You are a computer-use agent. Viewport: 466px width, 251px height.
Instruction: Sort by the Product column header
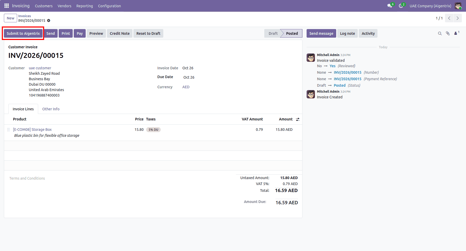pyautogui.click(x=20, y=119)
